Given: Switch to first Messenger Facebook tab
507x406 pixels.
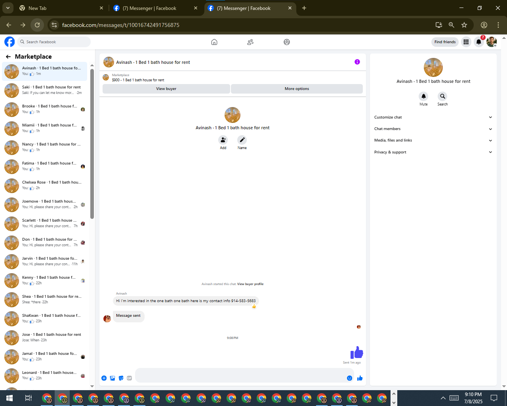Looking at the screenshot, I should tap(156, 8).
